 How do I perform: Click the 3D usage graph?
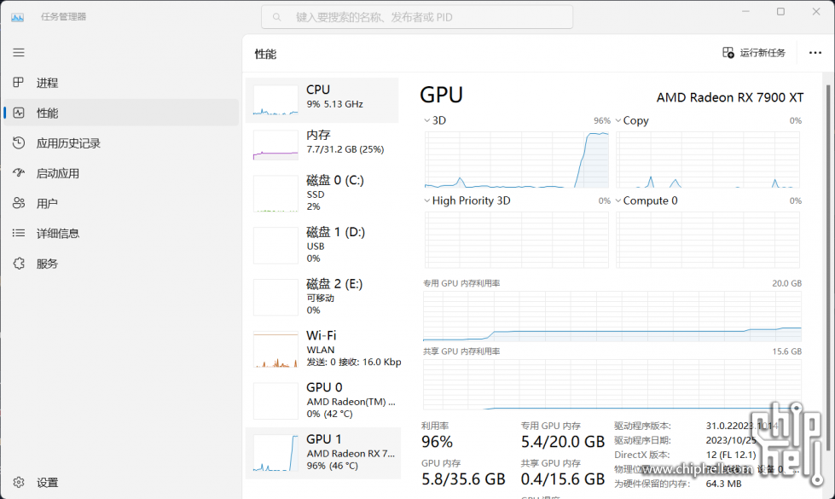517,160
